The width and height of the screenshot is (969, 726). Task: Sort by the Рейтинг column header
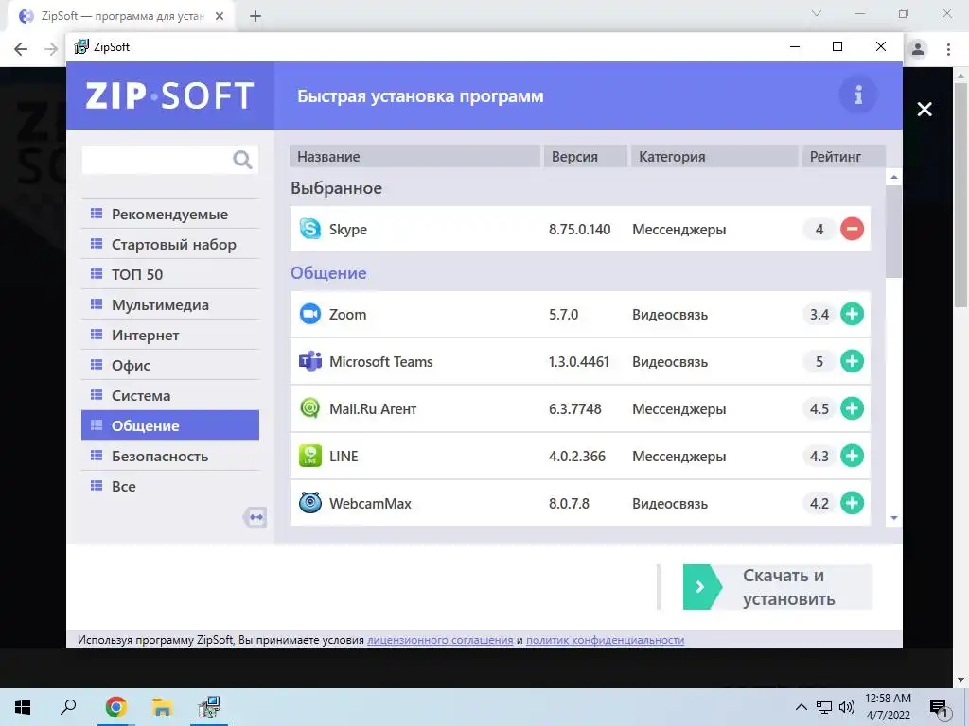pos(843,156)
